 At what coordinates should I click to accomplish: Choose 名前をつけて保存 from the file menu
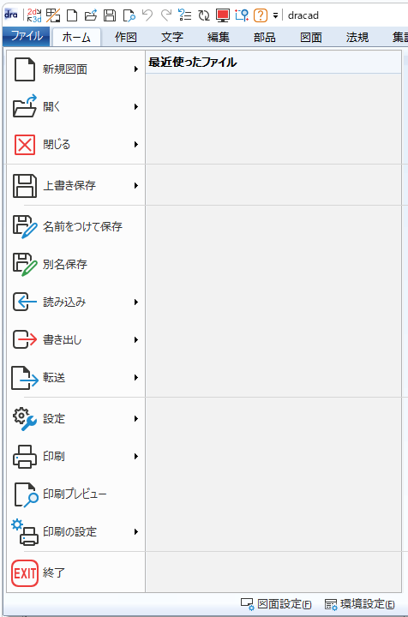75,226
